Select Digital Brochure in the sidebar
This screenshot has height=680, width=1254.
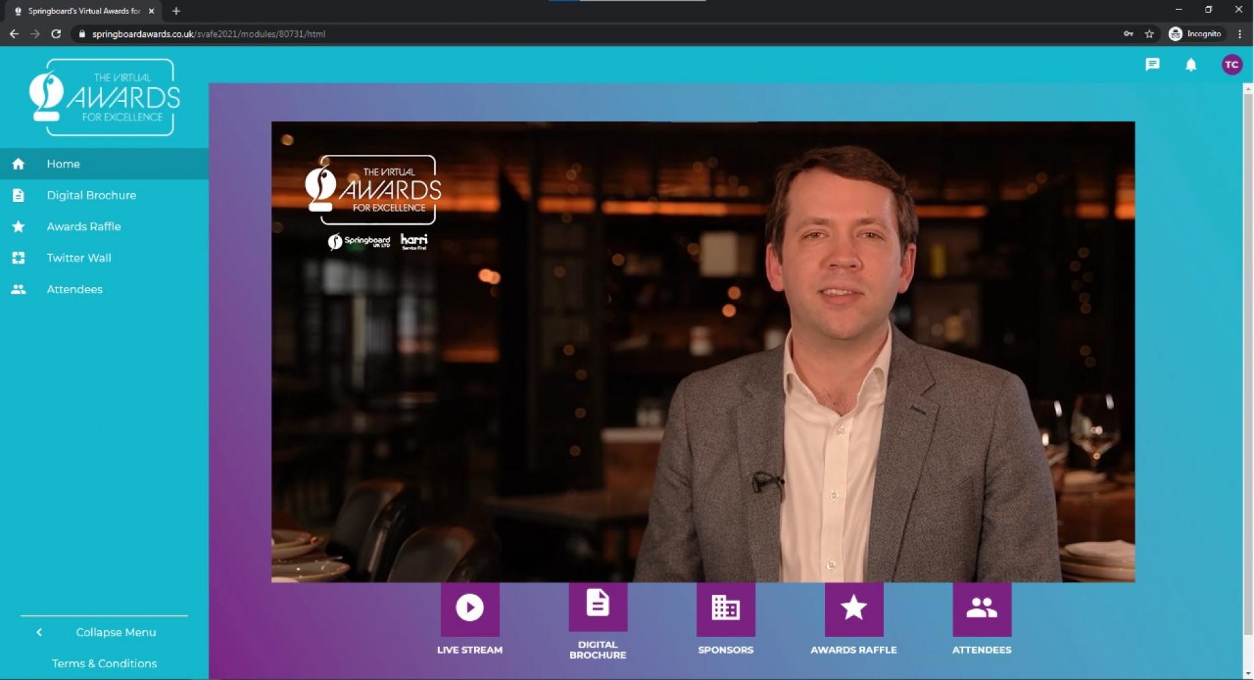tap(104, 195)
